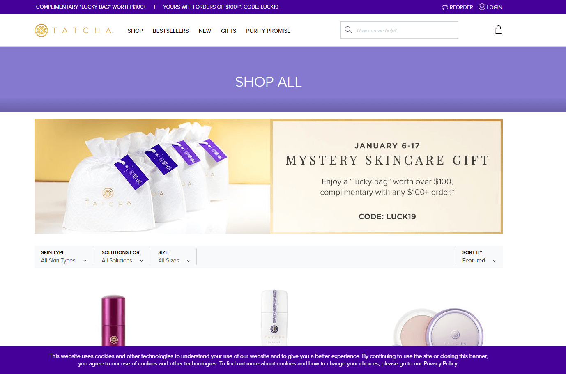Click the Reorder arrows icon
Image resolution: width=566 pixels, height=374 pixels.
pos(445,7)
